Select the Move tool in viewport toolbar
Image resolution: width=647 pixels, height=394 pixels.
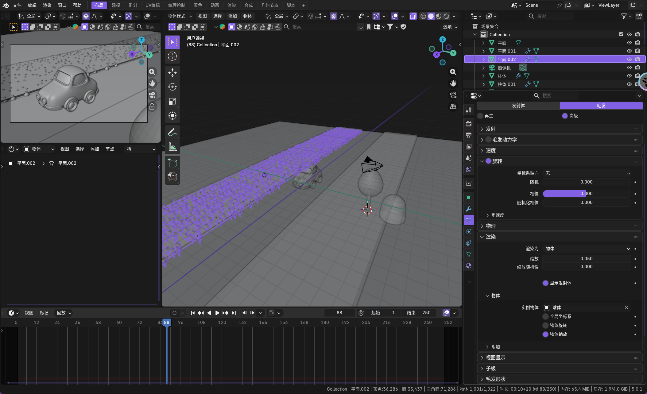172,73
